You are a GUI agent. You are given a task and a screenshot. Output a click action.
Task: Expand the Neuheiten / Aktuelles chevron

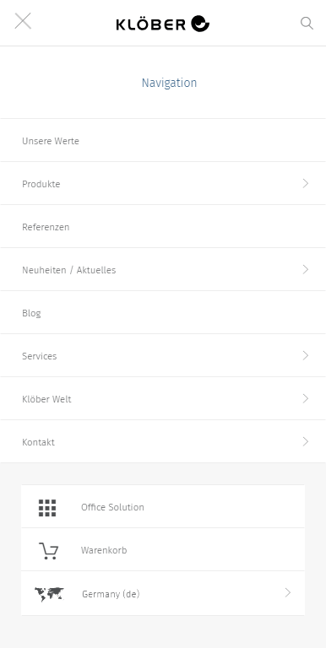tap(306, 269)
